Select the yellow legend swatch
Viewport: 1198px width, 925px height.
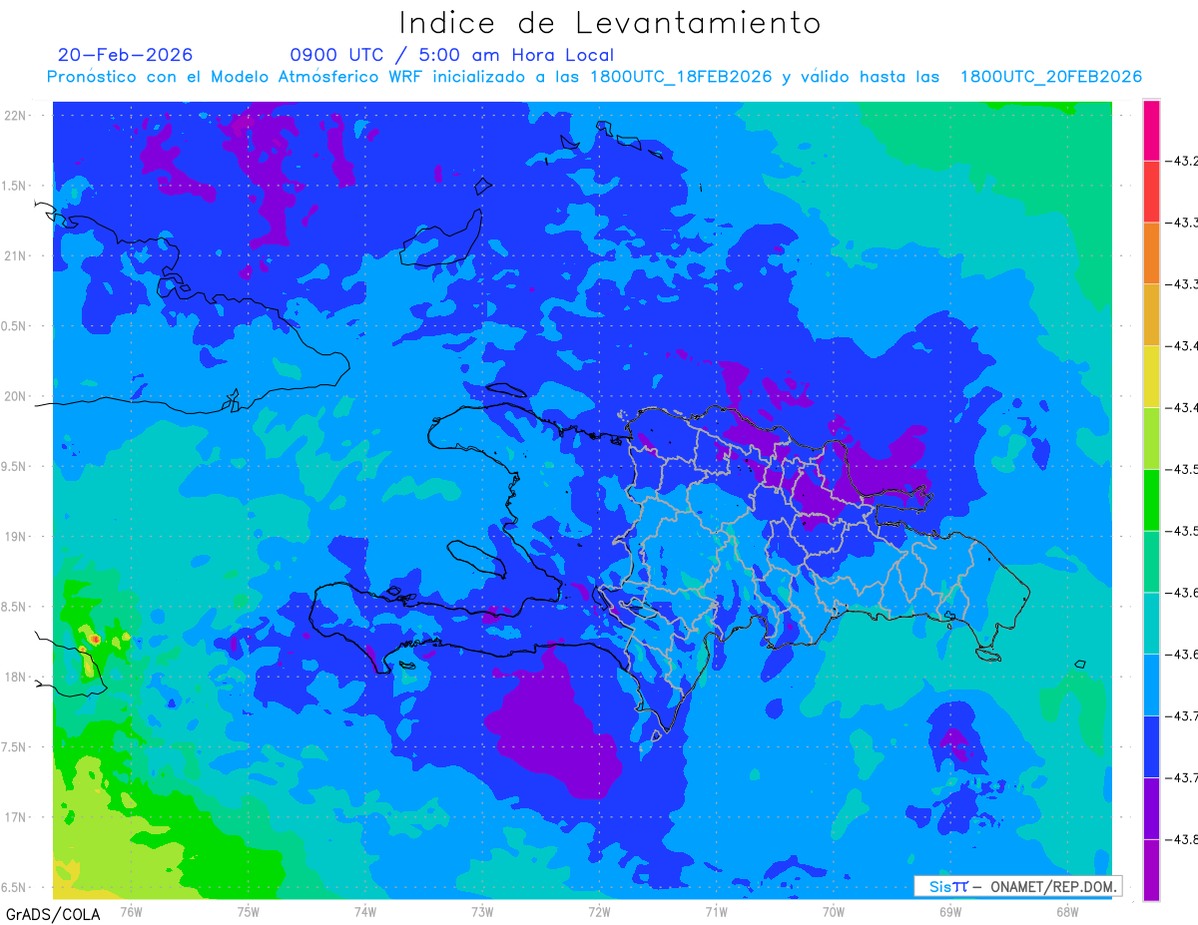(1151, 376)
